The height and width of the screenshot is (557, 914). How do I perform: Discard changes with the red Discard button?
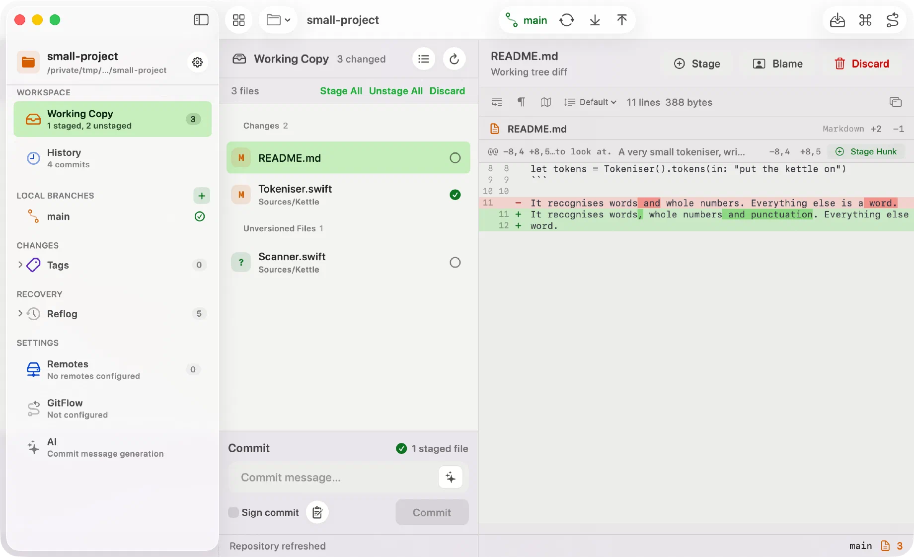coord(862,64)
